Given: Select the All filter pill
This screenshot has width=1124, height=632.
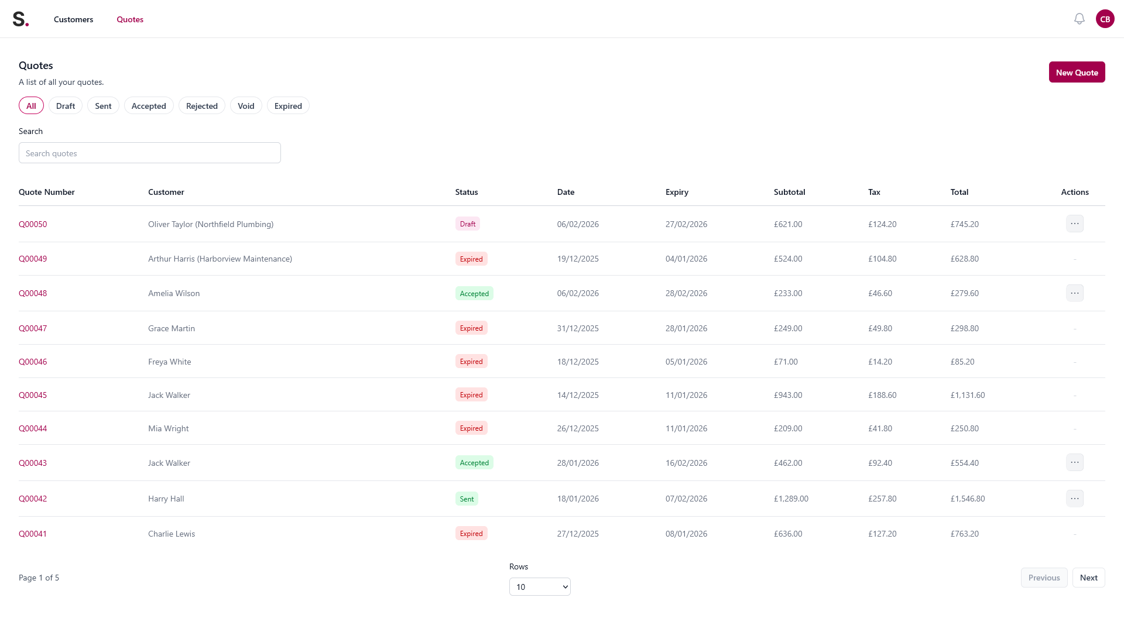Looking at the screenshot, I should (31, 106).
